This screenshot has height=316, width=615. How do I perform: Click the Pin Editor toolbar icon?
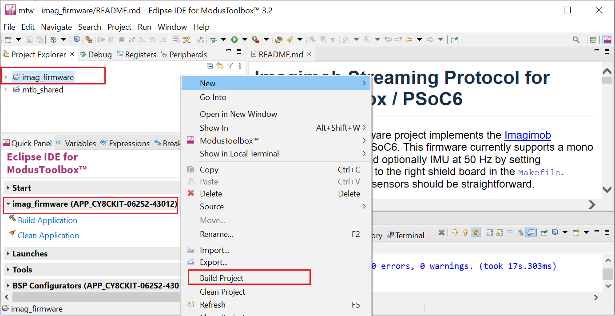454,40
